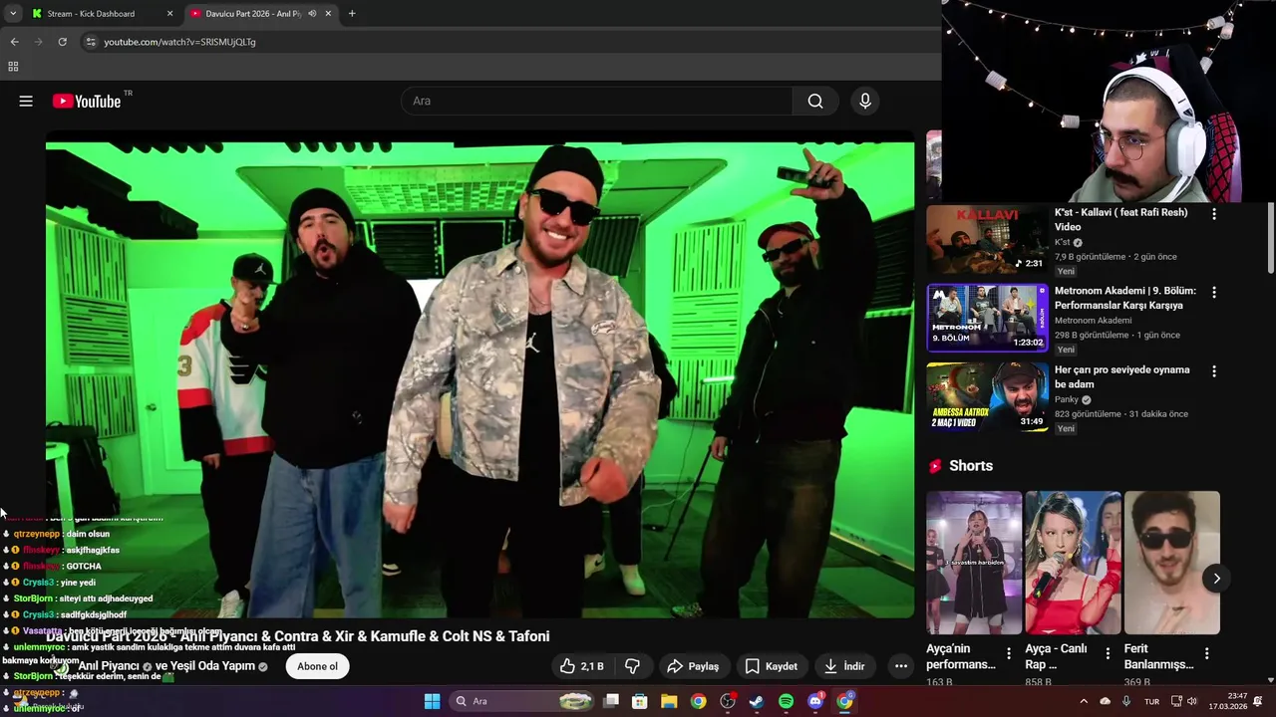Share the video via Paylaş

click(x=693, y=666)
